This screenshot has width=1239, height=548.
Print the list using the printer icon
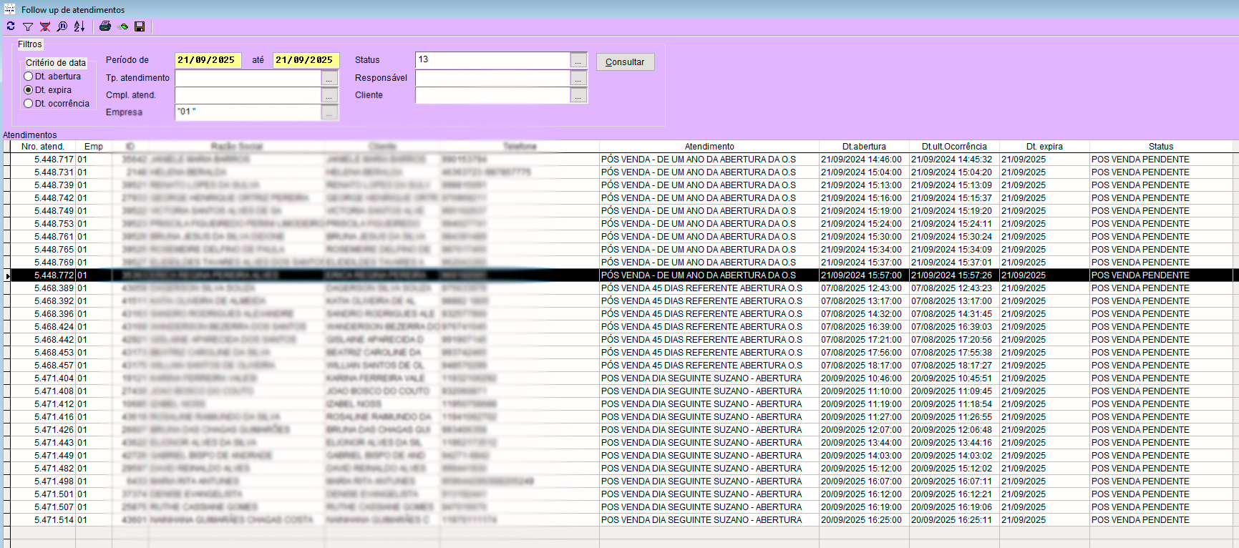(105, 26)
